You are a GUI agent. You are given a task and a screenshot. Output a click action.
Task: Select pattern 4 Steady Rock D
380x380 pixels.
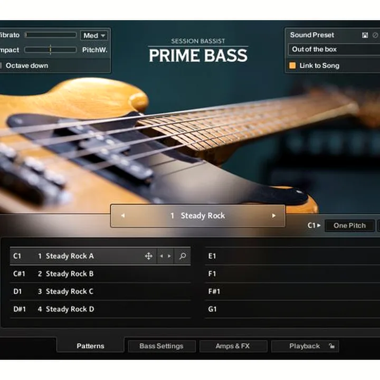pos(100,309)
